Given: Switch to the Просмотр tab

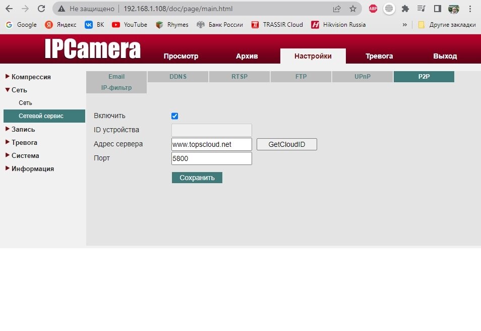Looking at the screenshot, I should coord(181,56).
